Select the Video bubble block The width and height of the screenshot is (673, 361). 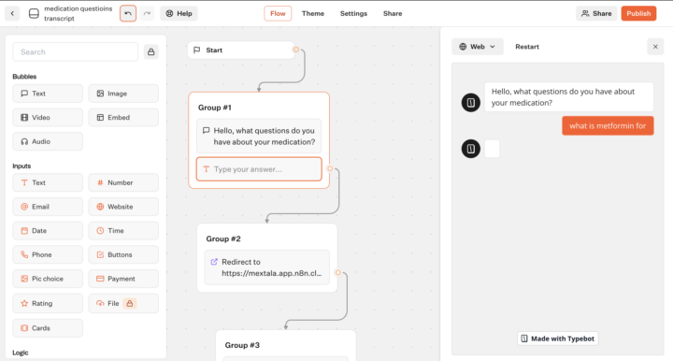point(48,117)
